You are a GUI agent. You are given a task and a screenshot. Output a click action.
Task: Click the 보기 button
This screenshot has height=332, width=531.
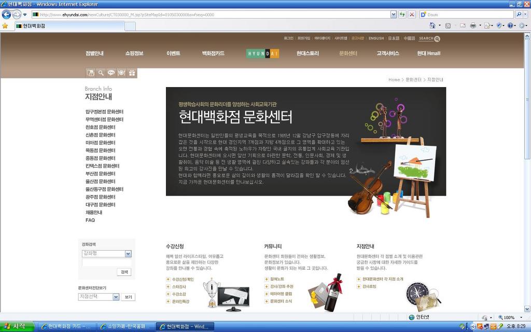point(128,297)
